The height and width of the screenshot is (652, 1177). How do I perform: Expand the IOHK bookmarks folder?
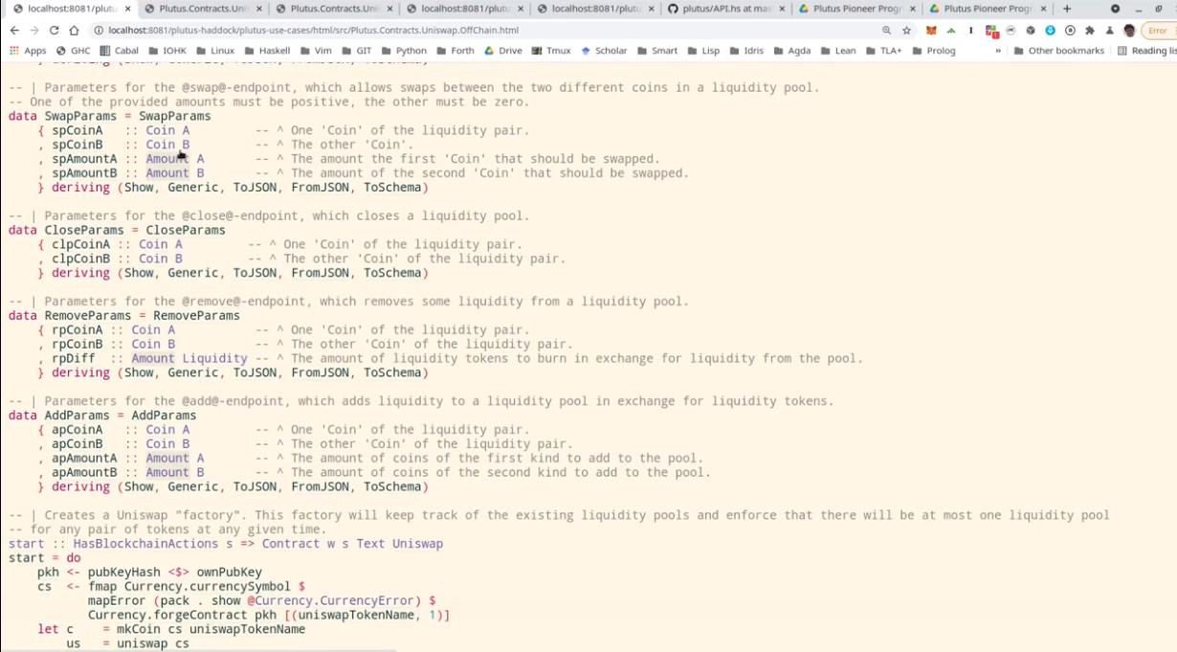(x=168, y=51)
